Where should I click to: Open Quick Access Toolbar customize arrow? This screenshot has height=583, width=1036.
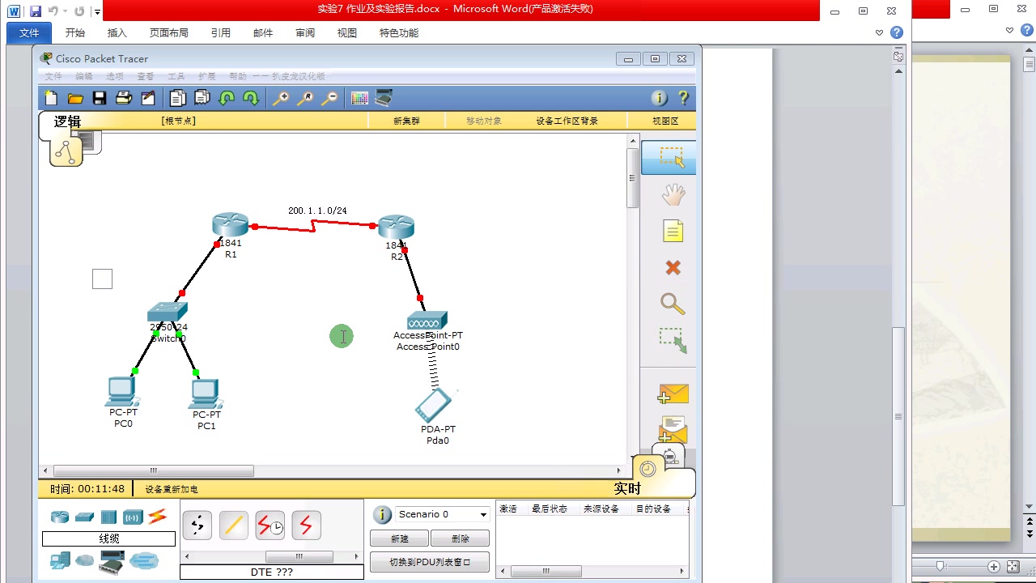[97, 11]
